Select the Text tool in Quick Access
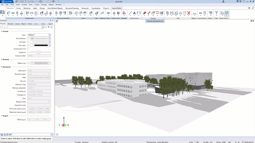255x143 pixels. (134, 13)
